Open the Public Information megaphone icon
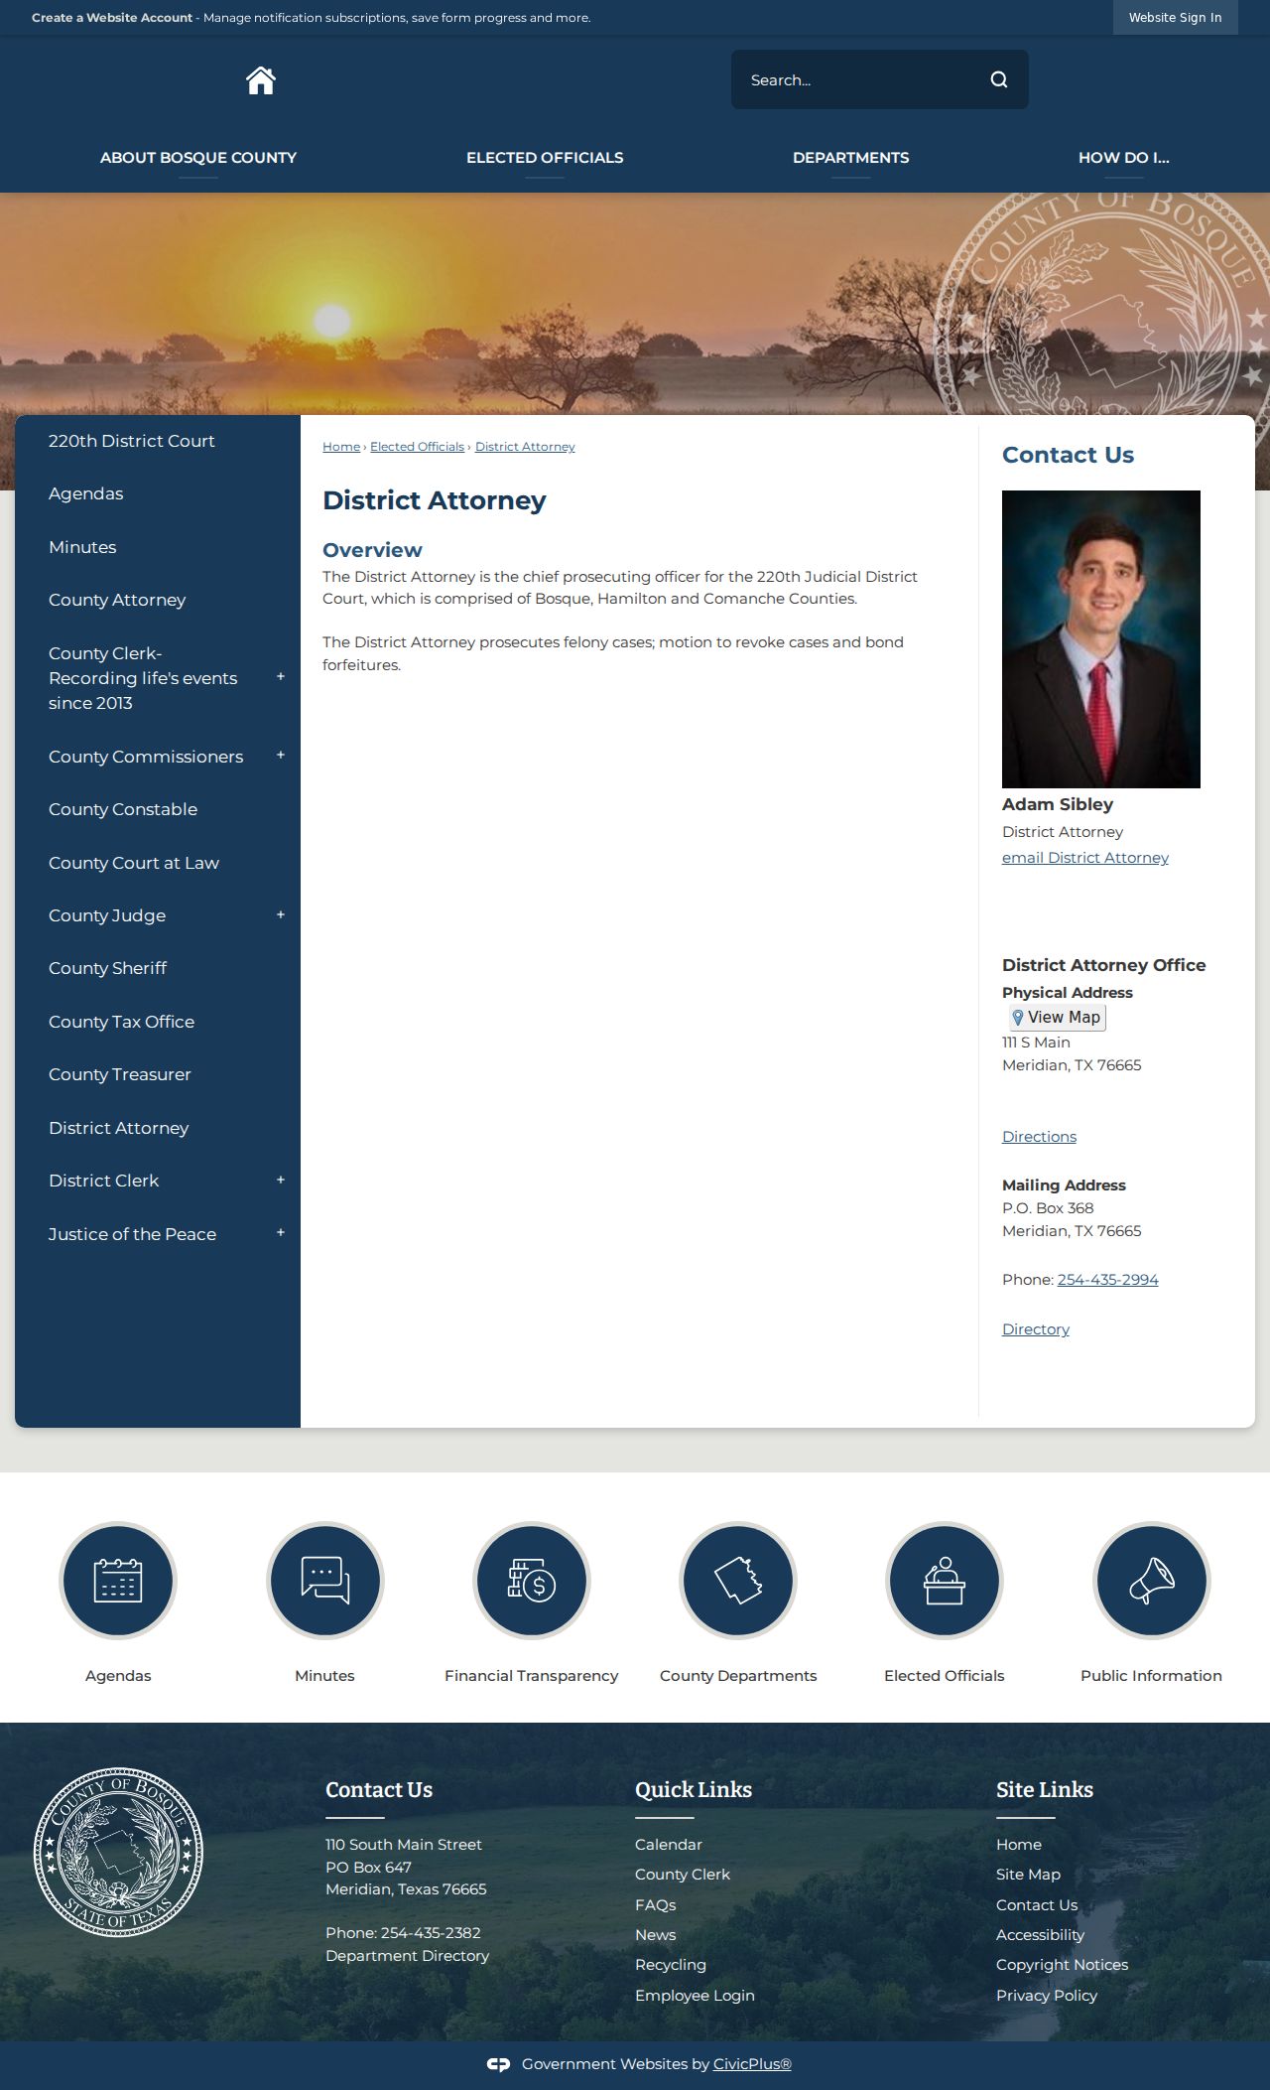1270x2090 pixels. [x=1151, y=1580]
